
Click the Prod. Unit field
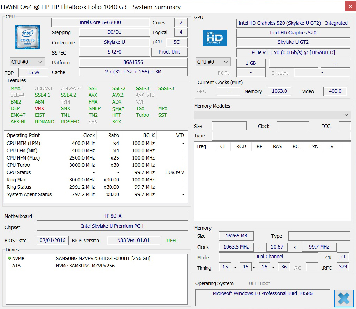click(169, 52)
